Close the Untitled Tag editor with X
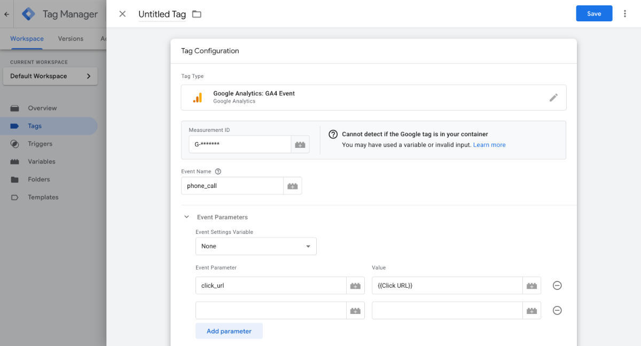Screen dimensions: 641x346 (122, 14)
